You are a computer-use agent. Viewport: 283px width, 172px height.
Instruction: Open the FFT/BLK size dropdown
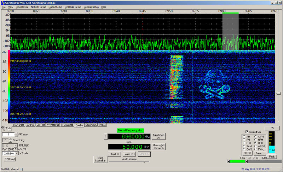16,146
